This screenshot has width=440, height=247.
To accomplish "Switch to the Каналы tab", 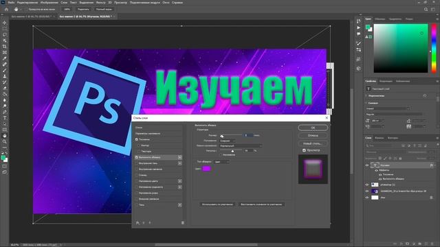I will pos(379,138).
